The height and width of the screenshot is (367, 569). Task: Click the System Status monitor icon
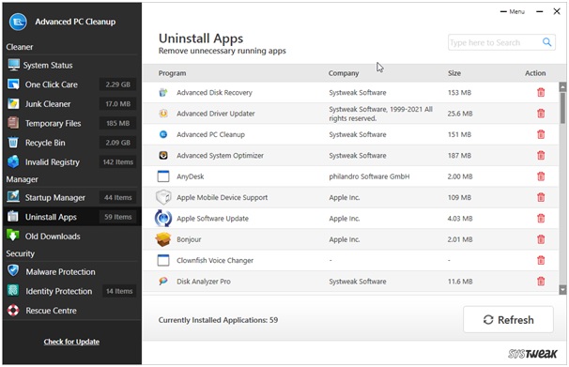[x=14, y=65]
